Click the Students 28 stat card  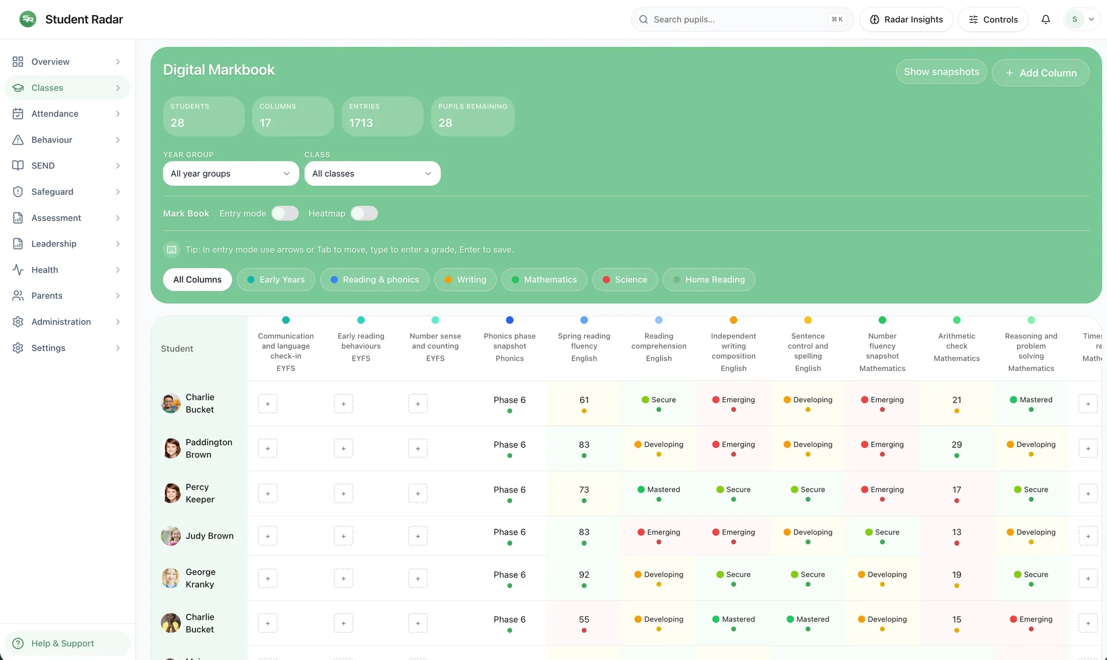[204, 116]
